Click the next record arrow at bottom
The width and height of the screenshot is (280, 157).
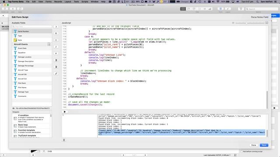coord(145,155)
